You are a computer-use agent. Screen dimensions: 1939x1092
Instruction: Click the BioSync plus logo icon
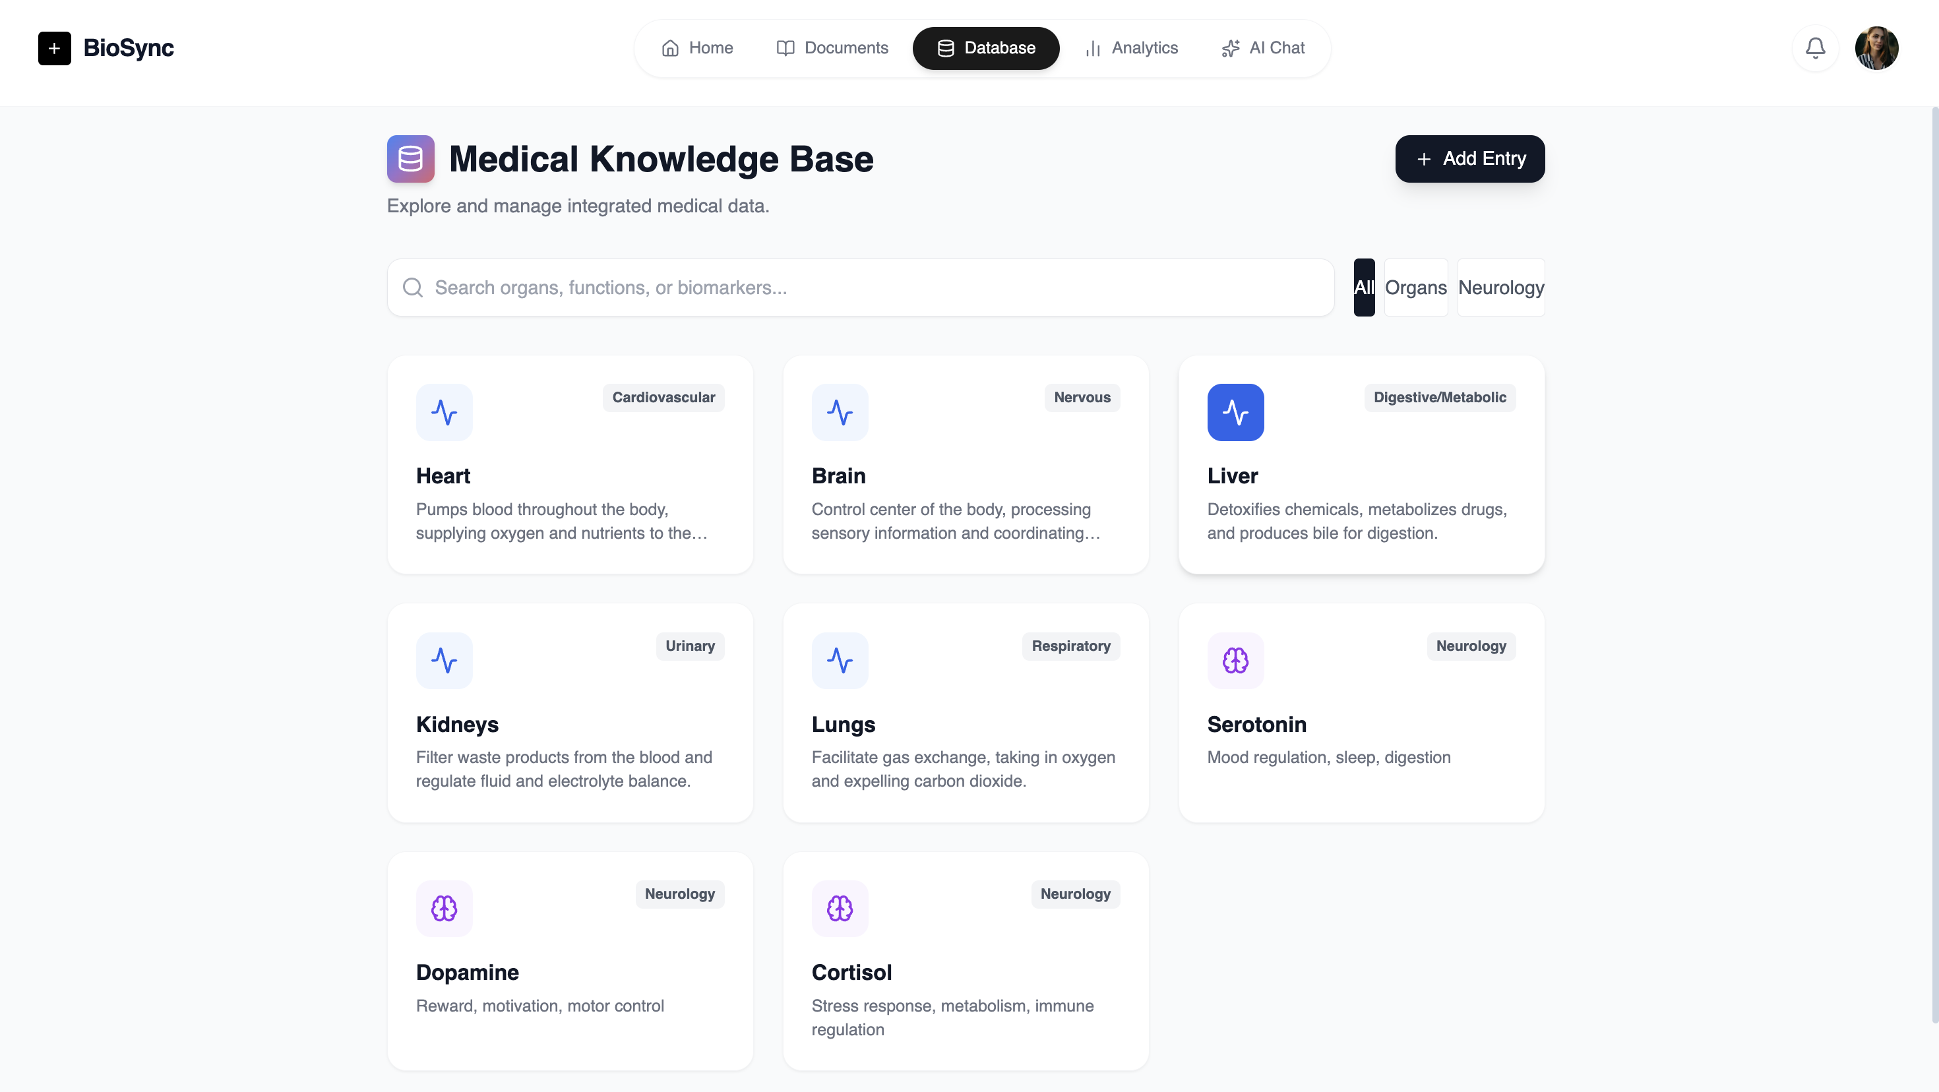click(54, 48)
